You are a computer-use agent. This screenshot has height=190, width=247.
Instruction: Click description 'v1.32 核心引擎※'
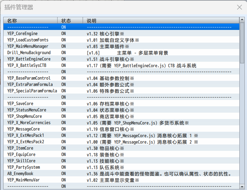point(106,34)
